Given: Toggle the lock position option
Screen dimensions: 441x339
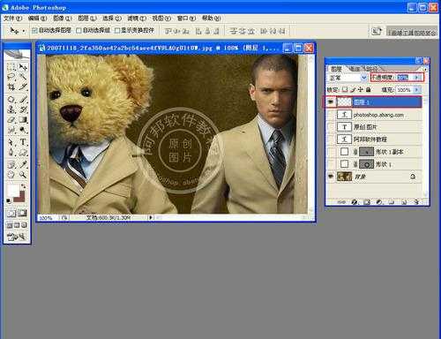Looking at the screenshot, I should (x=361, y=89).
